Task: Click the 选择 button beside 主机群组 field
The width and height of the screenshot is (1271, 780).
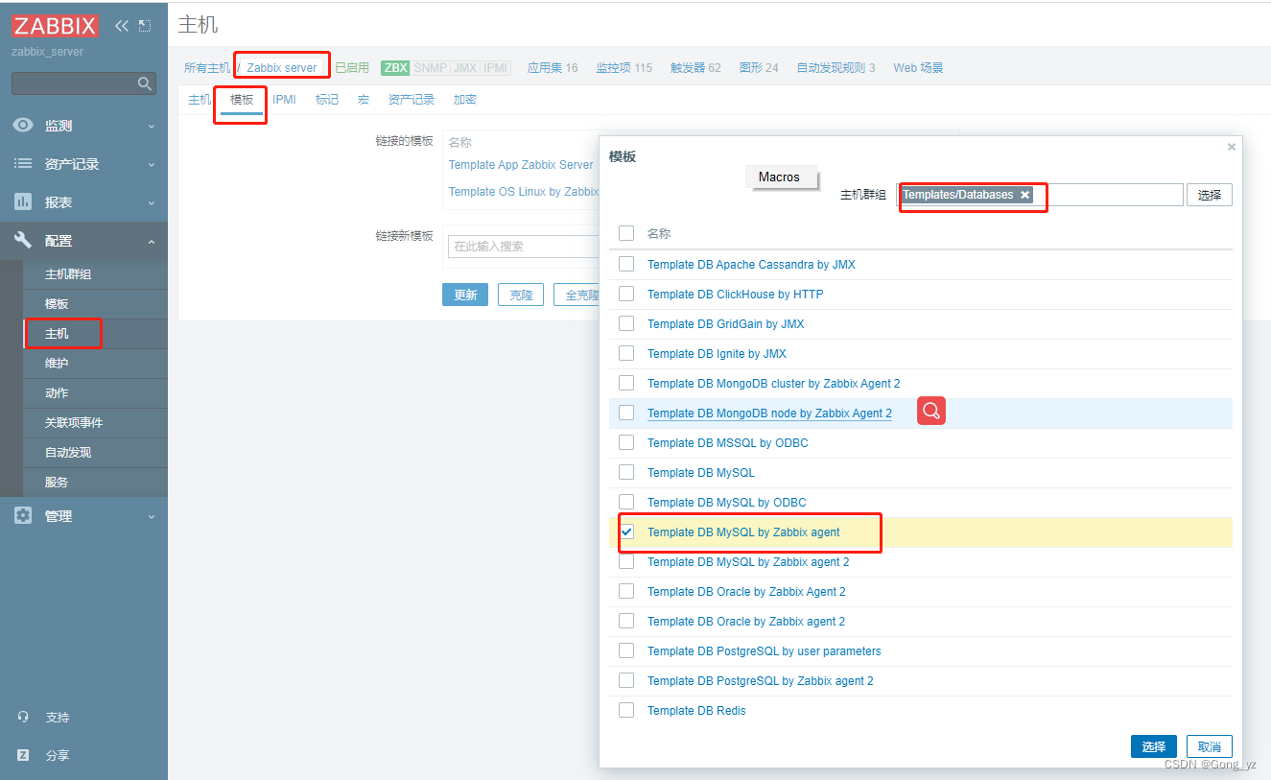Action: tap(1210, 195)
